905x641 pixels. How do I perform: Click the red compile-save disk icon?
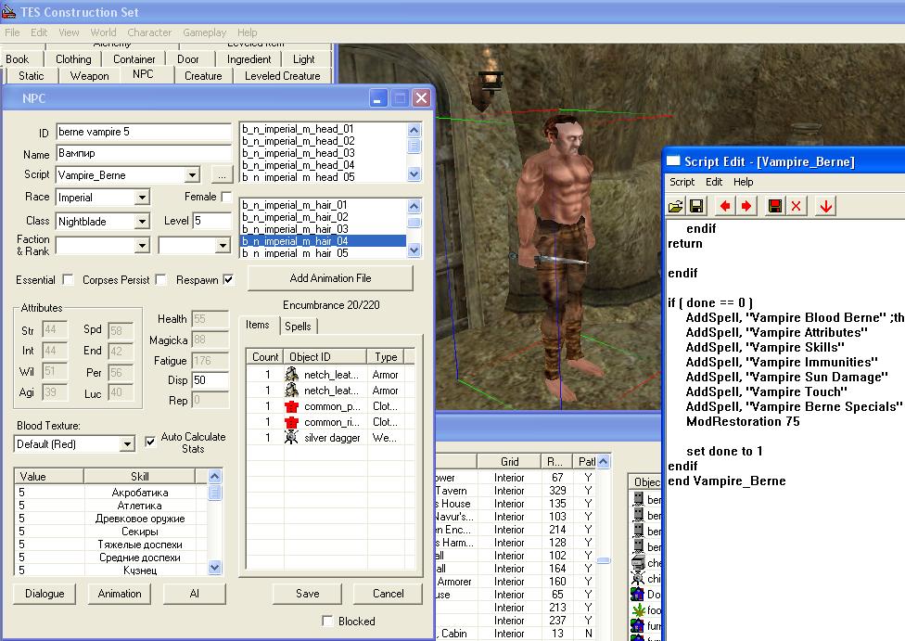[775, 206]
